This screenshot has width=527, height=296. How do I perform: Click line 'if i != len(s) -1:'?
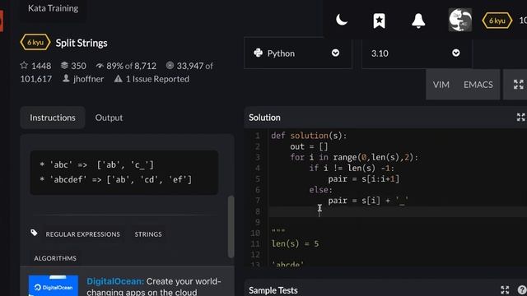[352, 168]
